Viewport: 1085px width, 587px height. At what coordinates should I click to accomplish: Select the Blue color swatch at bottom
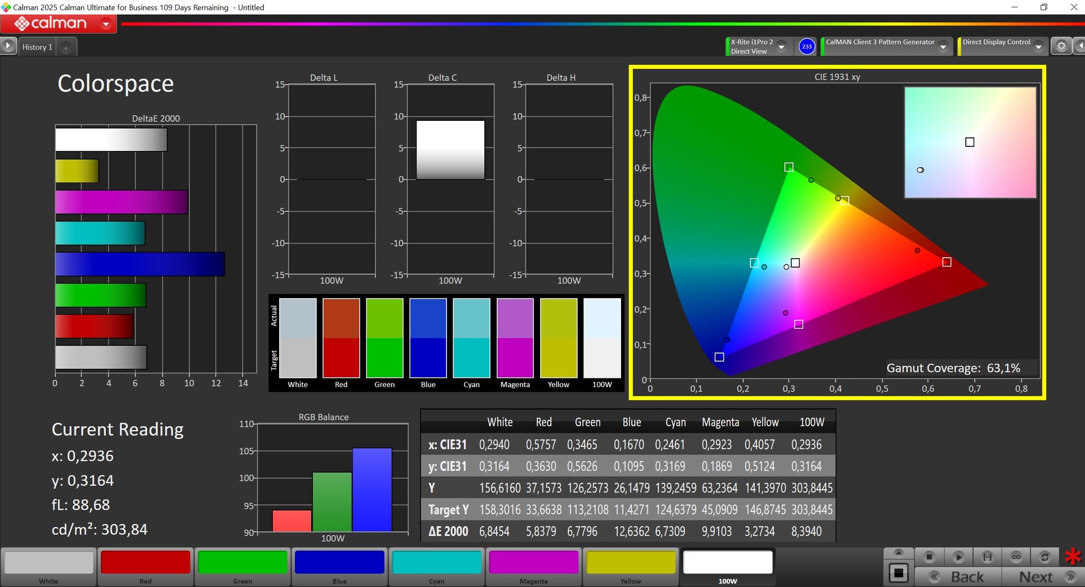[339, 563]
